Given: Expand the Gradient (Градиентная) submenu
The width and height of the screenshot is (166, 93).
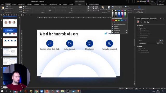Looking at the screenshot, I should click(119, 30).
